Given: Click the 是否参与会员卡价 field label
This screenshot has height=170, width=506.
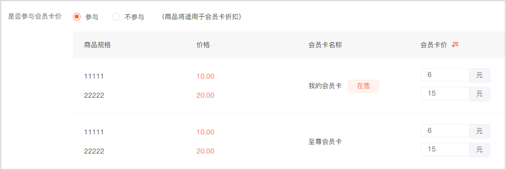Looking at the screenshot, I should click(x=35, y=17).
